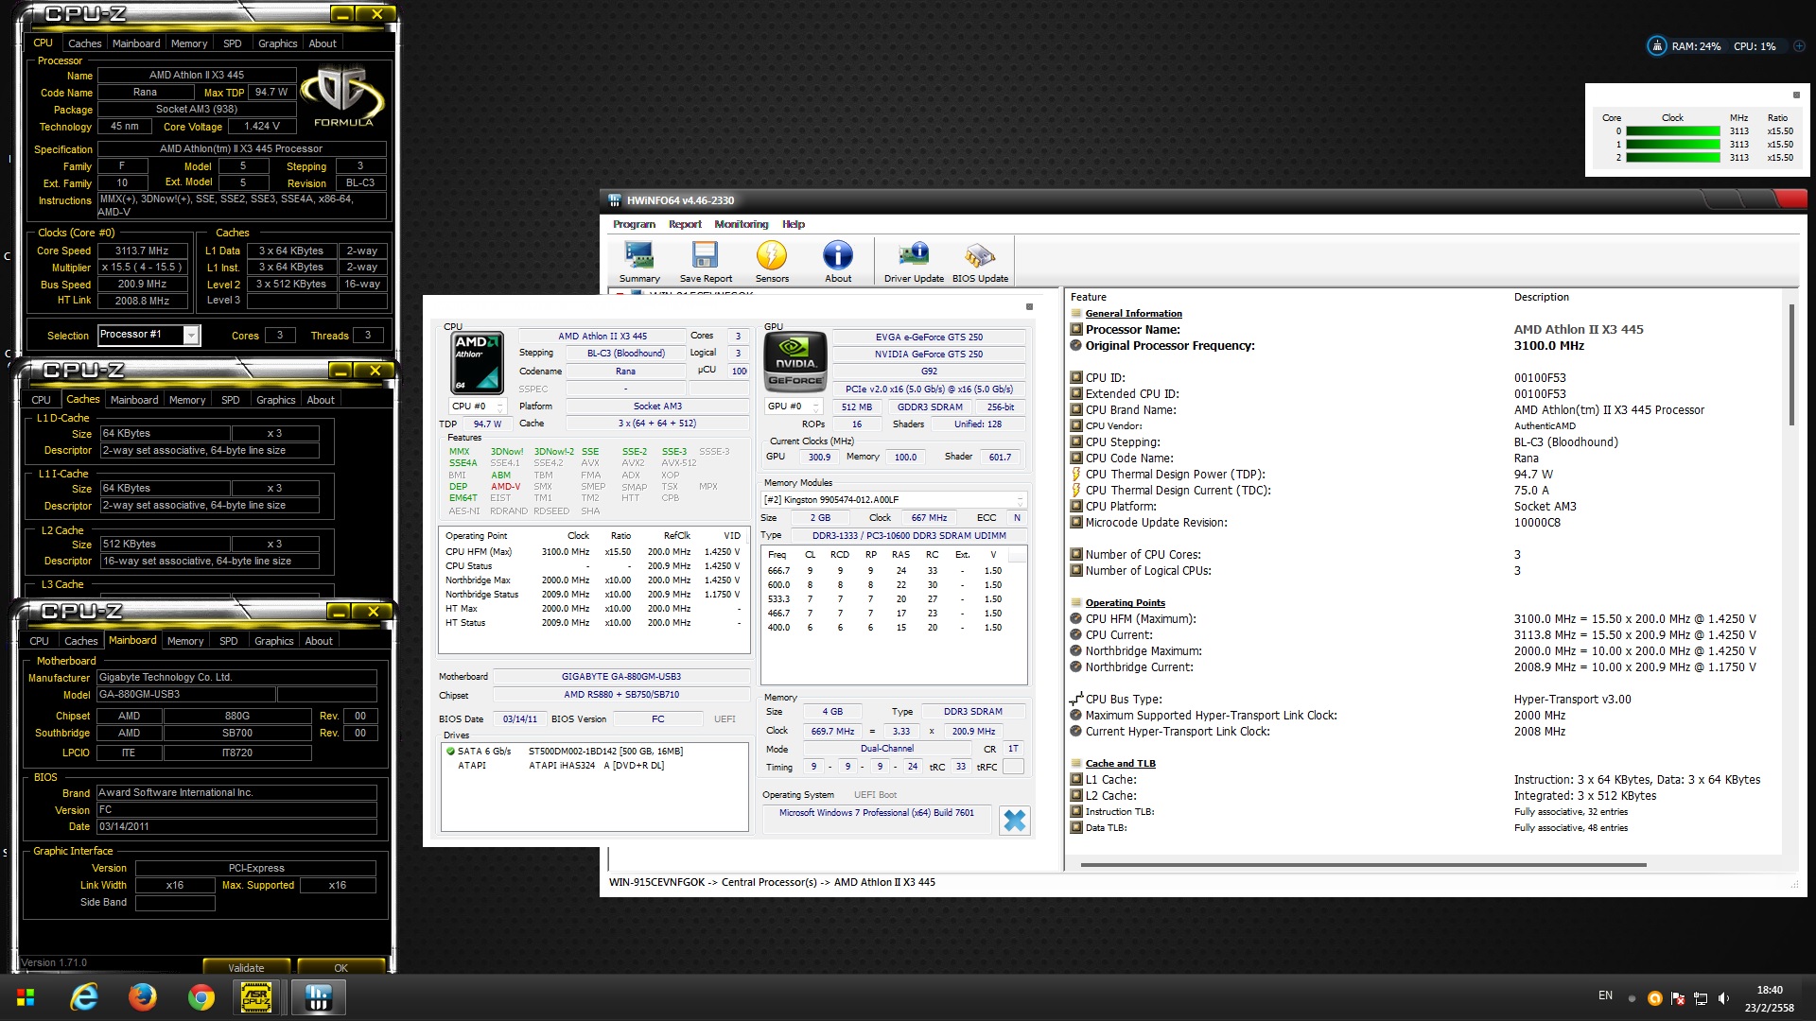1816x1021 pixels.
Task: Click the blue X in summary window
Action: (x=1014, y=820)
